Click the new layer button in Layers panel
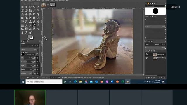Screen dimensions: 187x105 146,78
